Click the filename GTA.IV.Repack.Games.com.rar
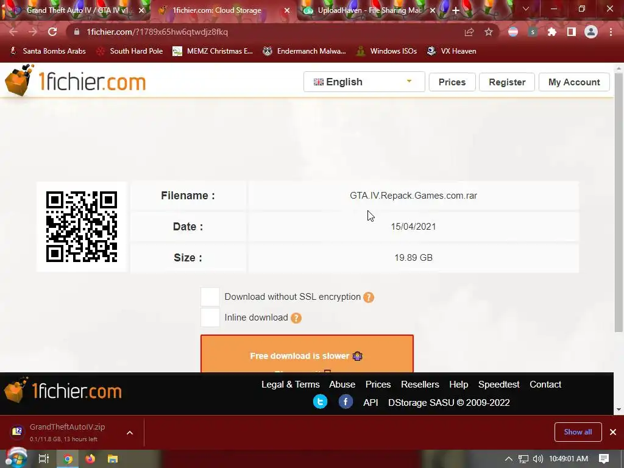 pyautogui.click(x=414, y=196)
